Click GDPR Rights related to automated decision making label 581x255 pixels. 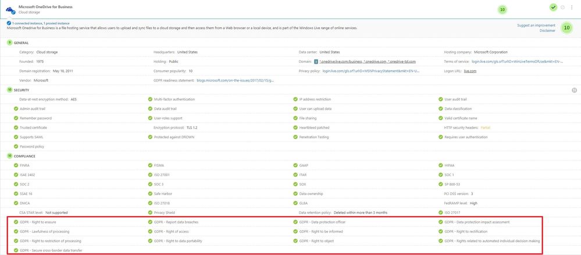coord(492,241)
